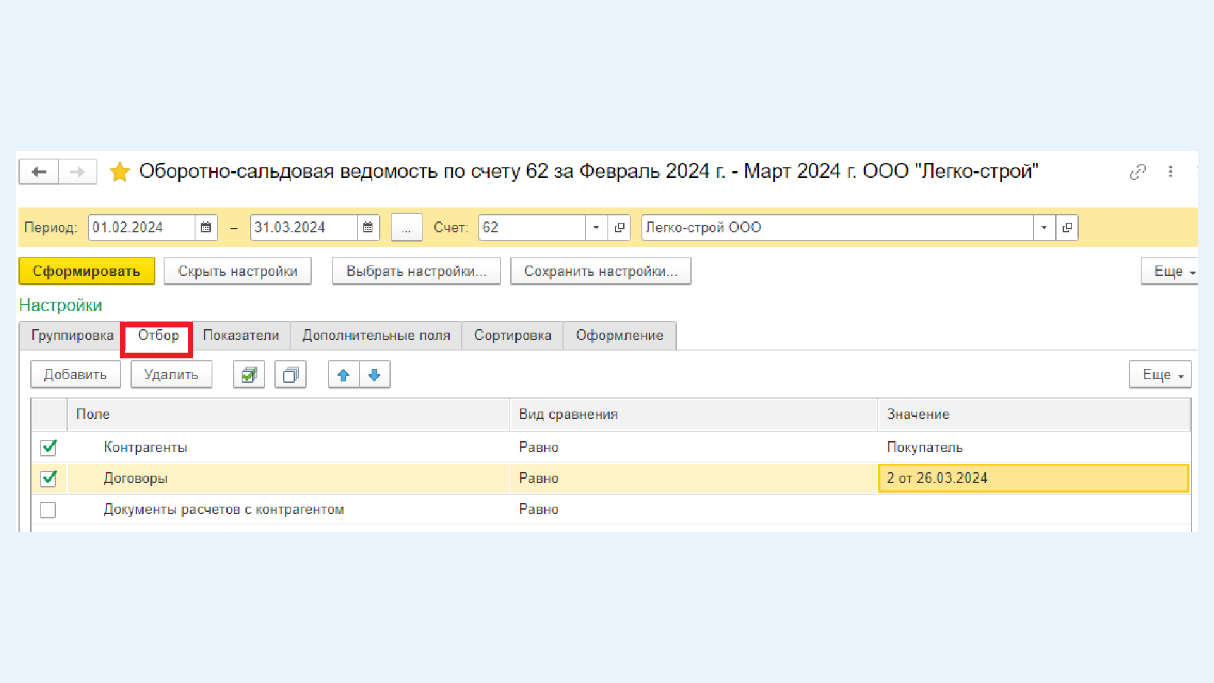1214x683 pixels.
Task: Click the mark all checkboxes icon
Action: point(248,375)
